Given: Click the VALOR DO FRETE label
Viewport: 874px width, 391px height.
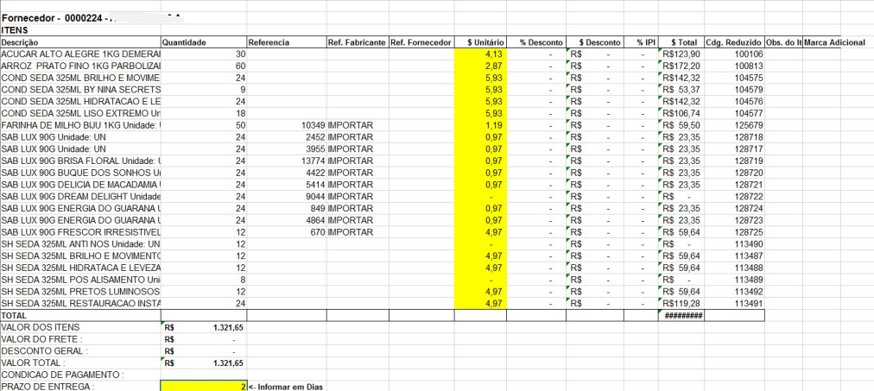Looking at the screenshot, I should [42, 339].
